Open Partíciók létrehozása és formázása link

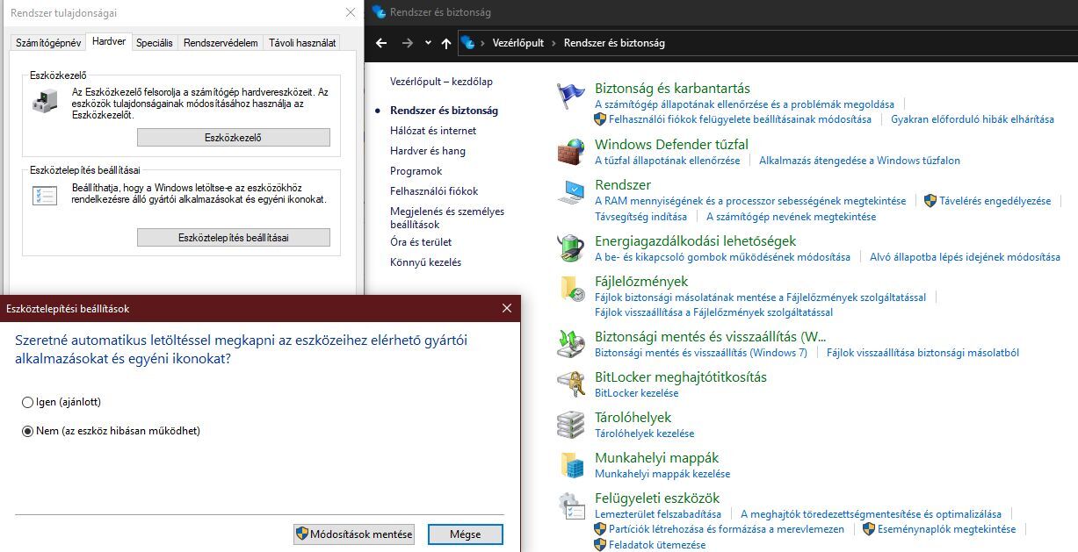[x=727, y=529]
